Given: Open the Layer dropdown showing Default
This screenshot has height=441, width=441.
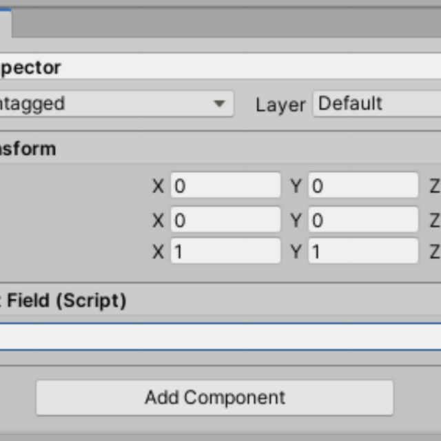Looking at the screenshot, I should pos(377,103).
